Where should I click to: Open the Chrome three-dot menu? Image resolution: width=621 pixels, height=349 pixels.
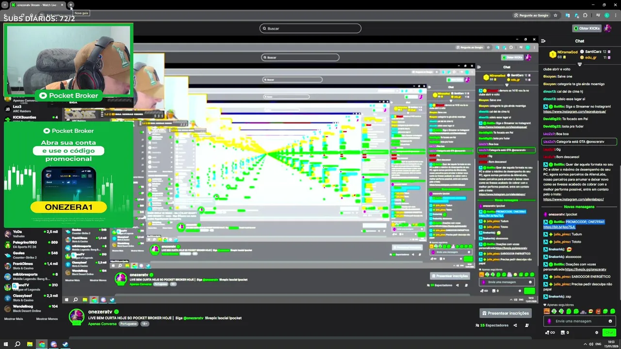615,16
